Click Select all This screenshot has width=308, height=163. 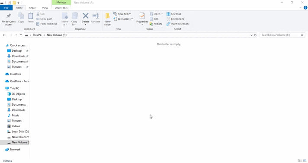click(x=174, y=14)
